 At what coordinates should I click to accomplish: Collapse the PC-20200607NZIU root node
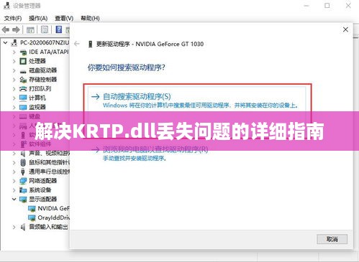[x=5, y=43]
